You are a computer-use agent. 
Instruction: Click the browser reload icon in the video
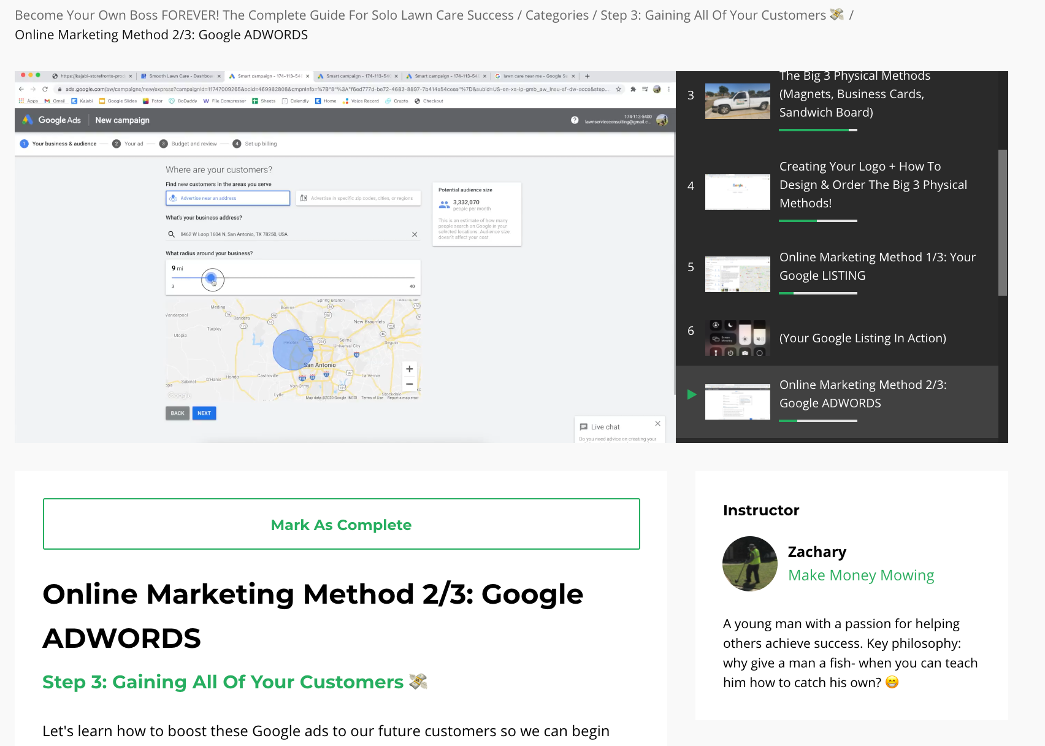45,89
